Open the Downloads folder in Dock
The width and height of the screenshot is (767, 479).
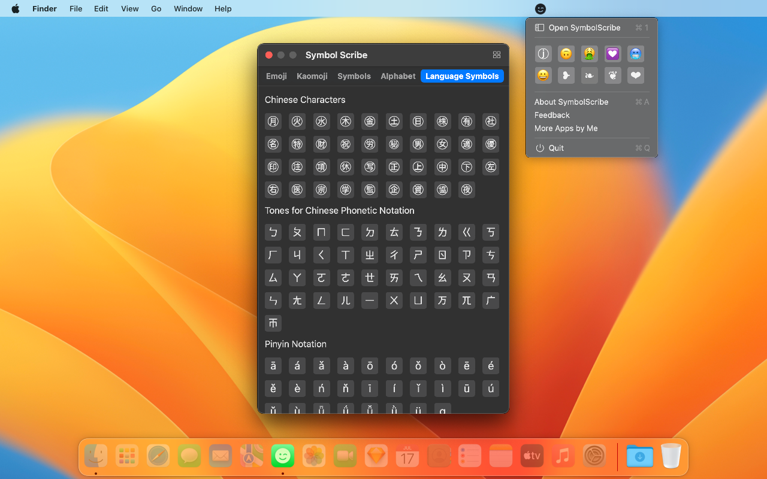click(x=639, y=456)
